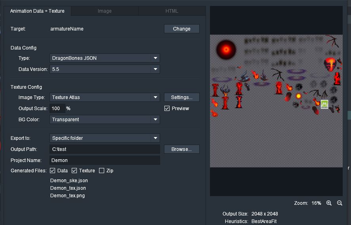Switch to the Image tab
The height and width of the screenshot is (225, 351).
105,11
